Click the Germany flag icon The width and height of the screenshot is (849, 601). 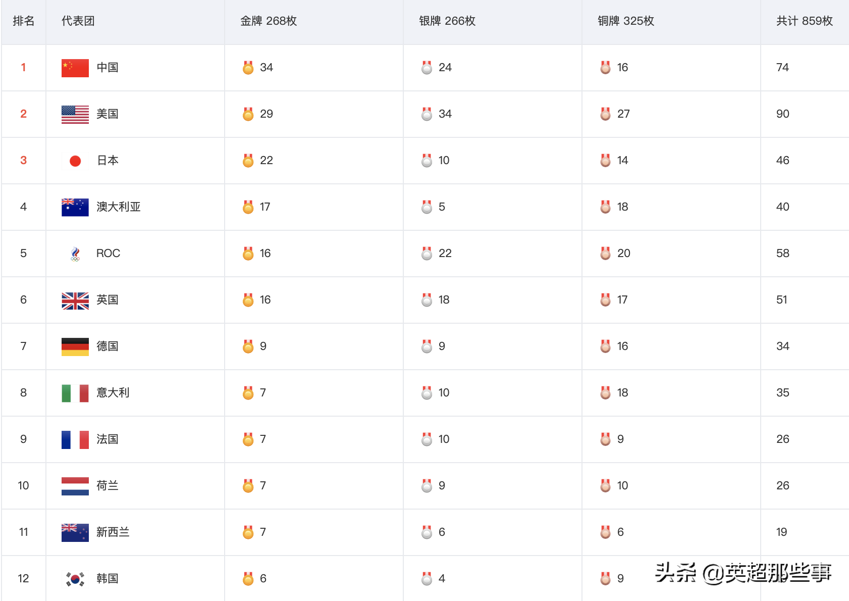pyautogui.click(x=75, y=346)
